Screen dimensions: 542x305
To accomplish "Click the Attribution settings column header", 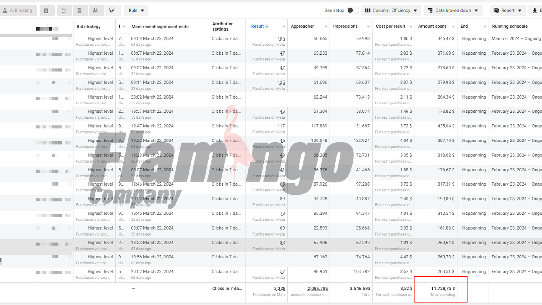I will tap(223, 26).
